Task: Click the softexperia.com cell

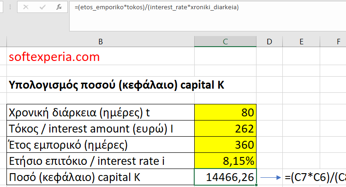Action: (x=101, y=57)
